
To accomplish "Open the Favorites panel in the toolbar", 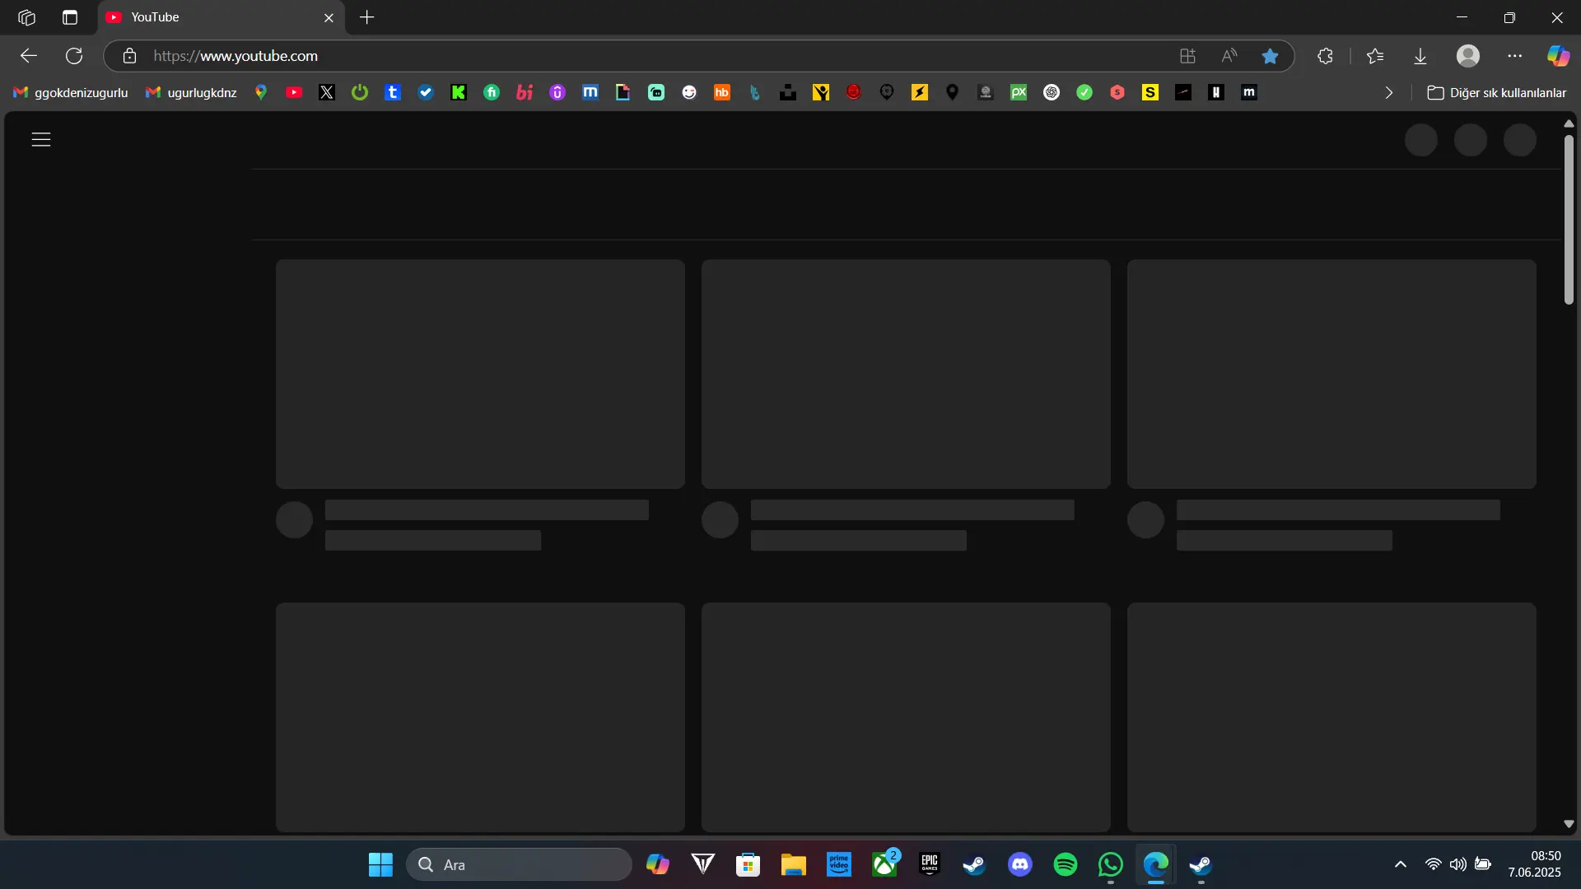I will pos(1375,56).
